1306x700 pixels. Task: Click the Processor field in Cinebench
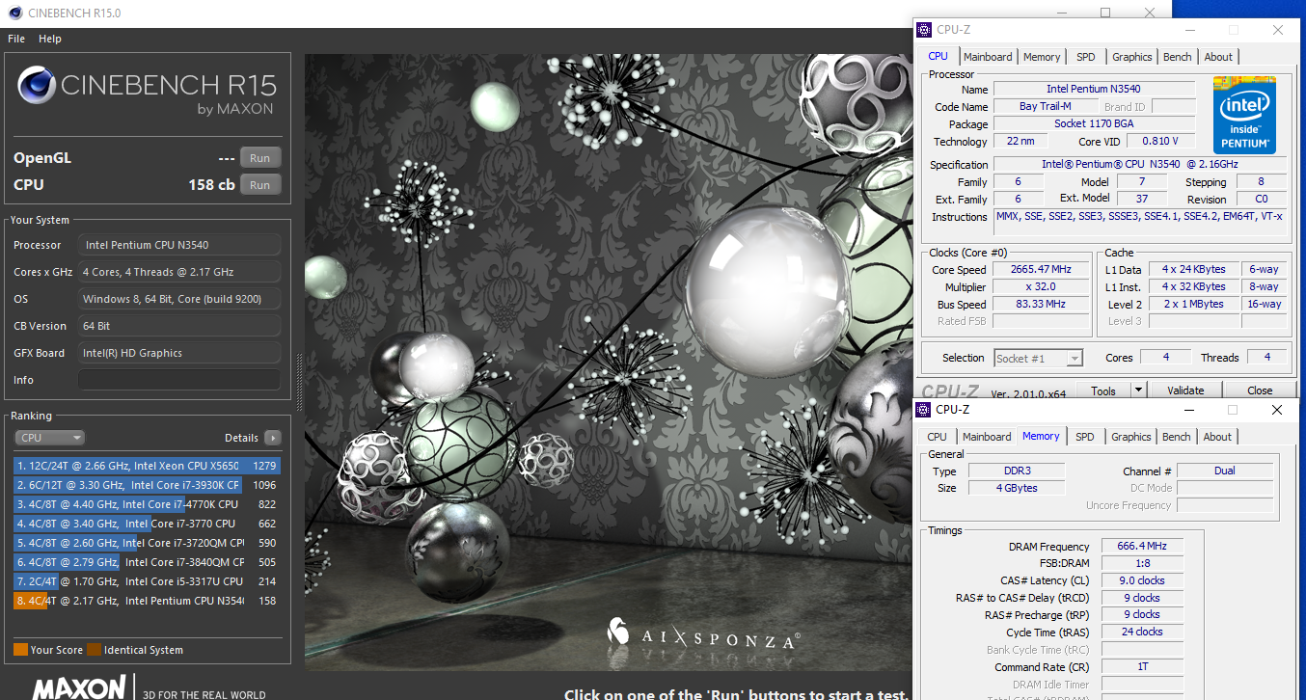pos(179,245)
